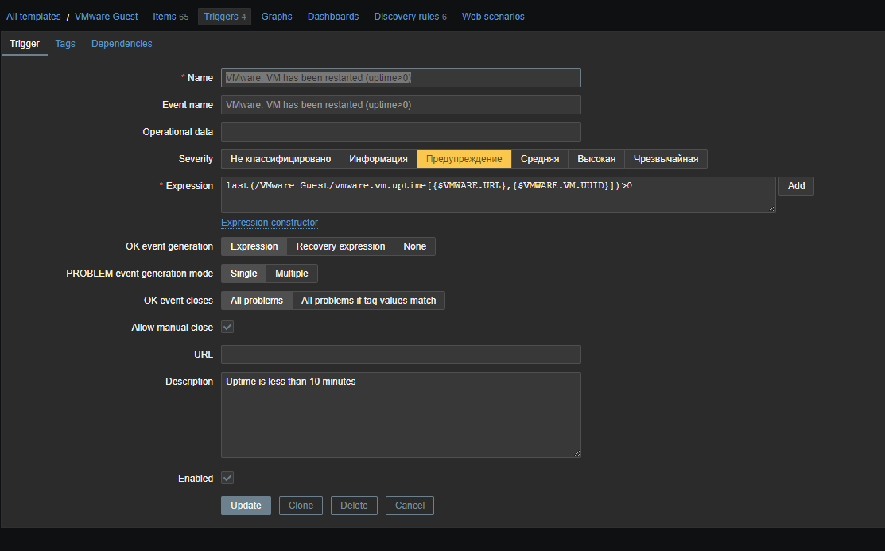The width and height of the screenshot is (885, 551).
Task: Uncheck the Enabled checkbox
Action: coord(227,478)
